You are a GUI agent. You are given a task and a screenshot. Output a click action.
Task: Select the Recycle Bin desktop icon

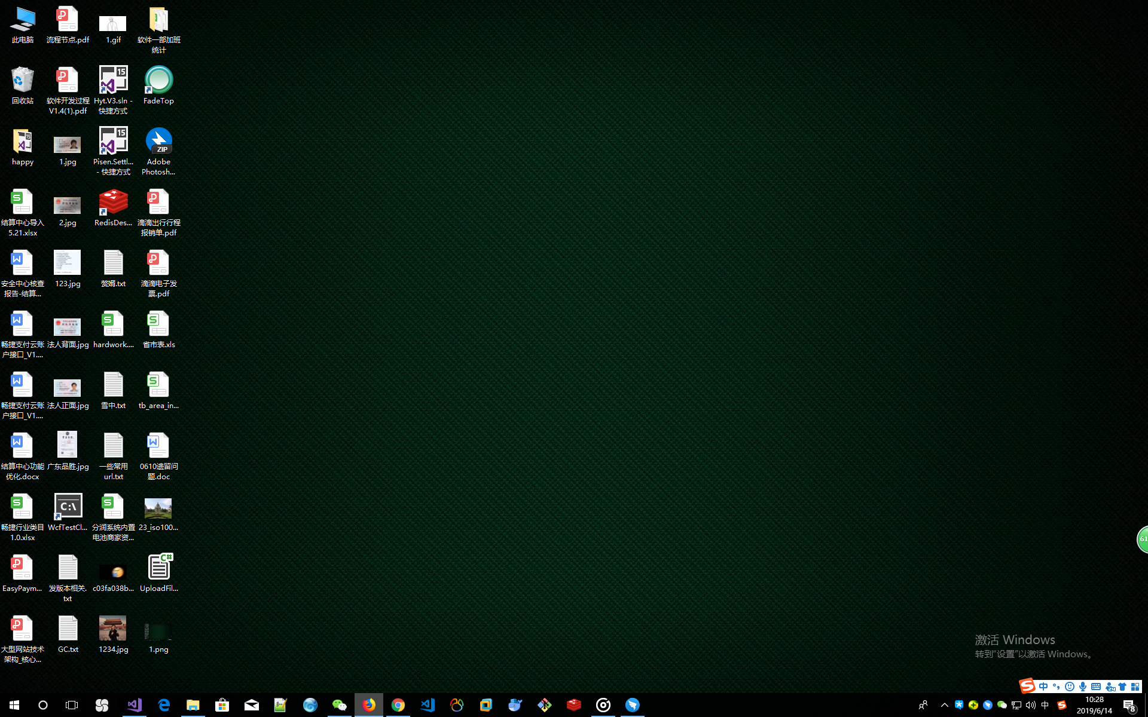tap(23, 81)
